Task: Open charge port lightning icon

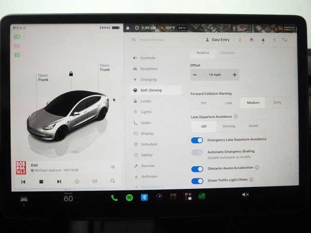Action: point(114,100)
